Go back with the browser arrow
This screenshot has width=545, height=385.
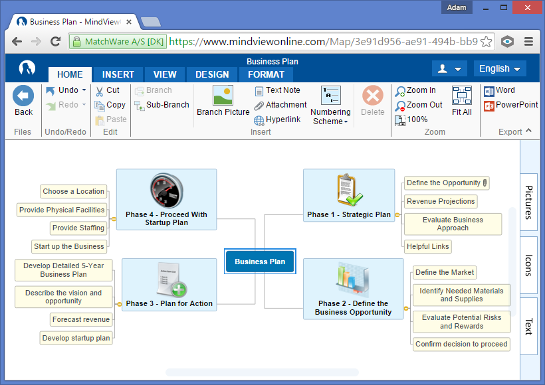pos(17,42)
